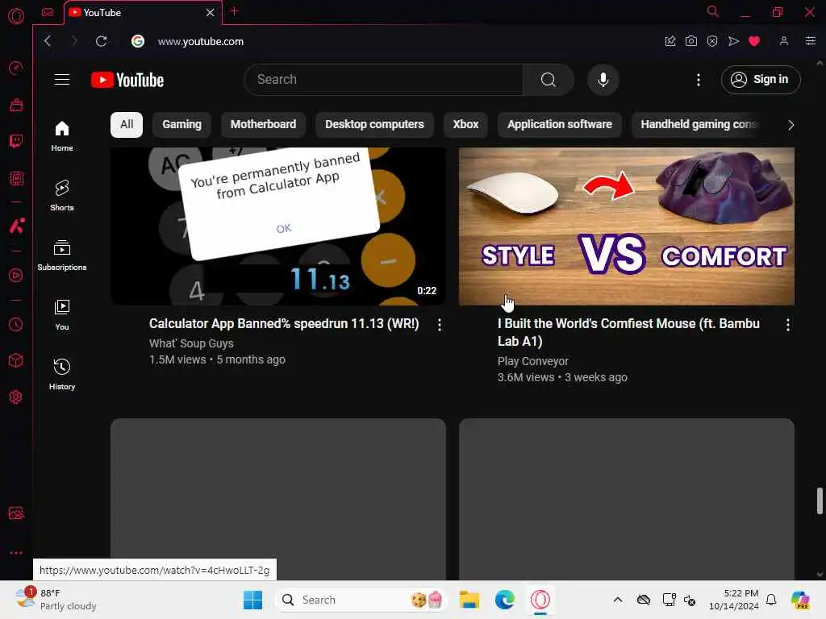Show hidden system tray icons
This screenshot has height=619, width=826.
[618, 600]
